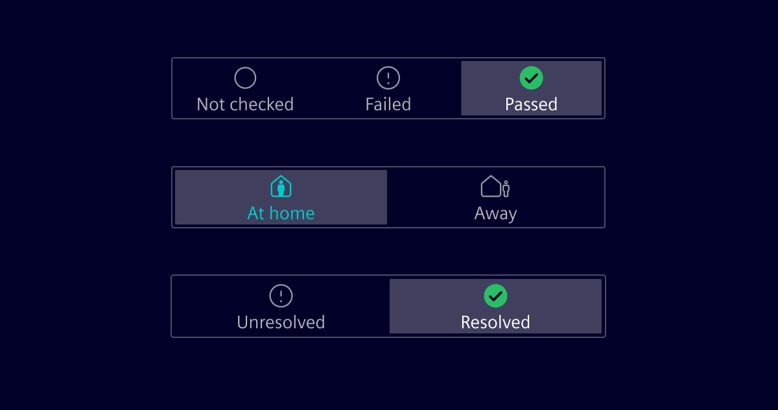This screenshot has width=778, height=410.
Task: Choose the Resolved option
Action: [x=496, y=306]
